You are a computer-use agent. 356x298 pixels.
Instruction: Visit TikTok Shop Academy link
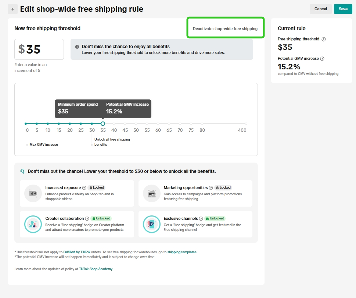point(96,269)
